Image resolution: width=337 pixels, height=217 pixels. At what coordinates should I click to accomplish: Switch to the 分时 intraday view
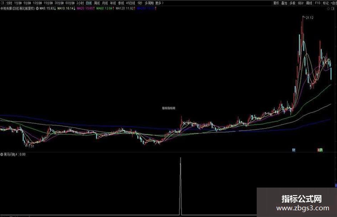pos(9,3)
